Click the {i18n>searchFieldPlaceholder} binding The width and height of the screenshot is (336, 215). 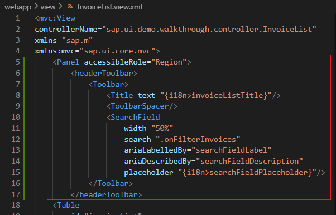(x=247, y=172)
